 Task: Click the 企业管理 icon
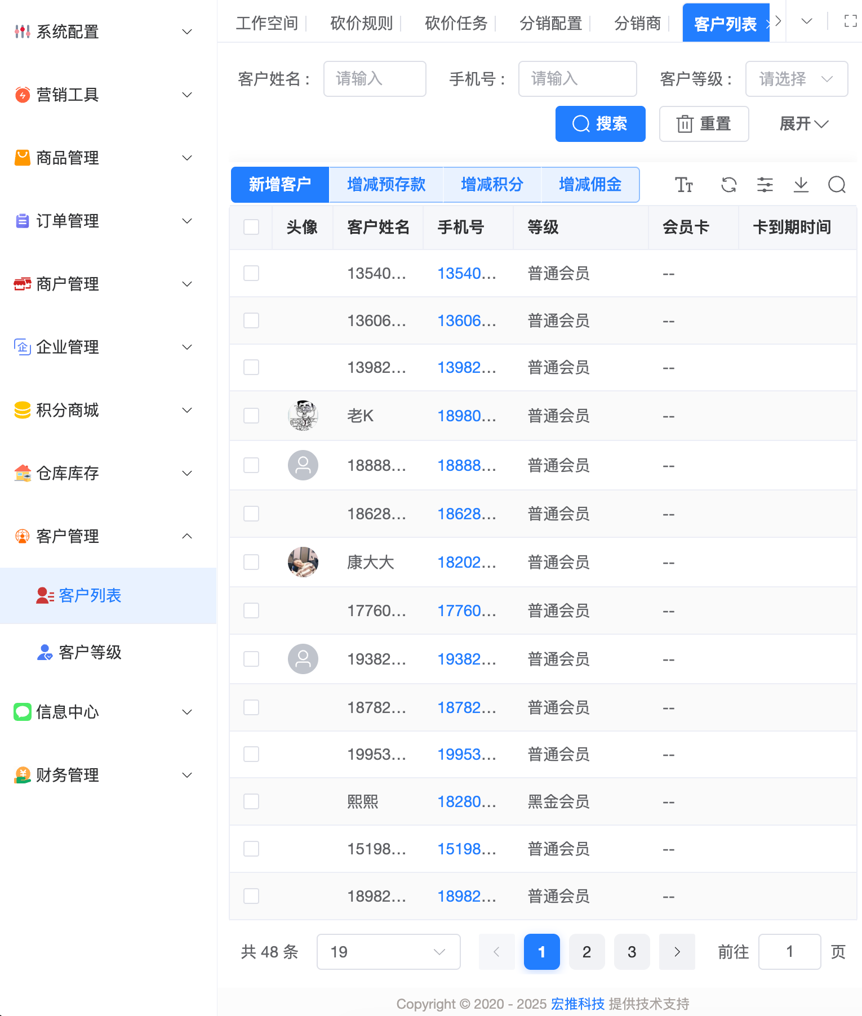[x=23, y=347]
